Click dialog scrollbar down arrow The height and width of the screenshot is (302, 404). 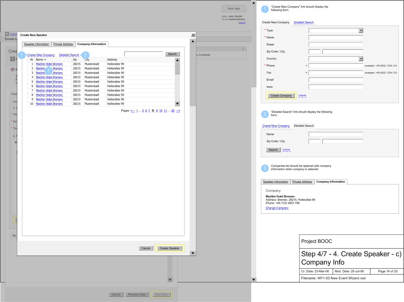click(193, 253)
